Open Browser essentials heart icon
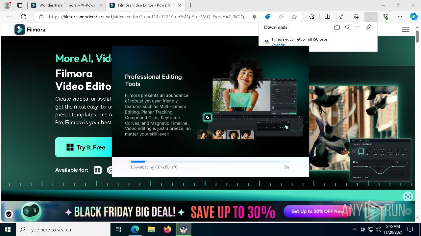The width and height of the screenshot is (421, 236). 385,17
